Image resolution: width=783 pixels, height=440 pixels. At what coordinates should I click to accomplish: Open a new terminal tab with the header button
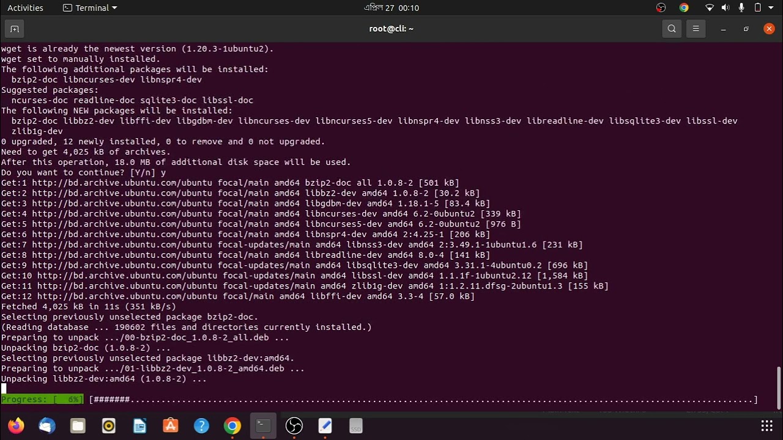pyautogui.click(x=15, y=29)
